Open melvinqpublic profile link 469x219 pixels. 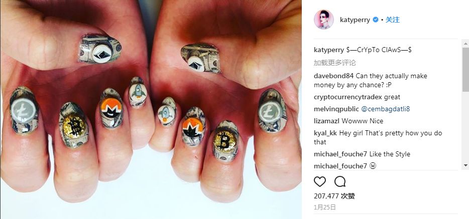click(x=336, y=109)
